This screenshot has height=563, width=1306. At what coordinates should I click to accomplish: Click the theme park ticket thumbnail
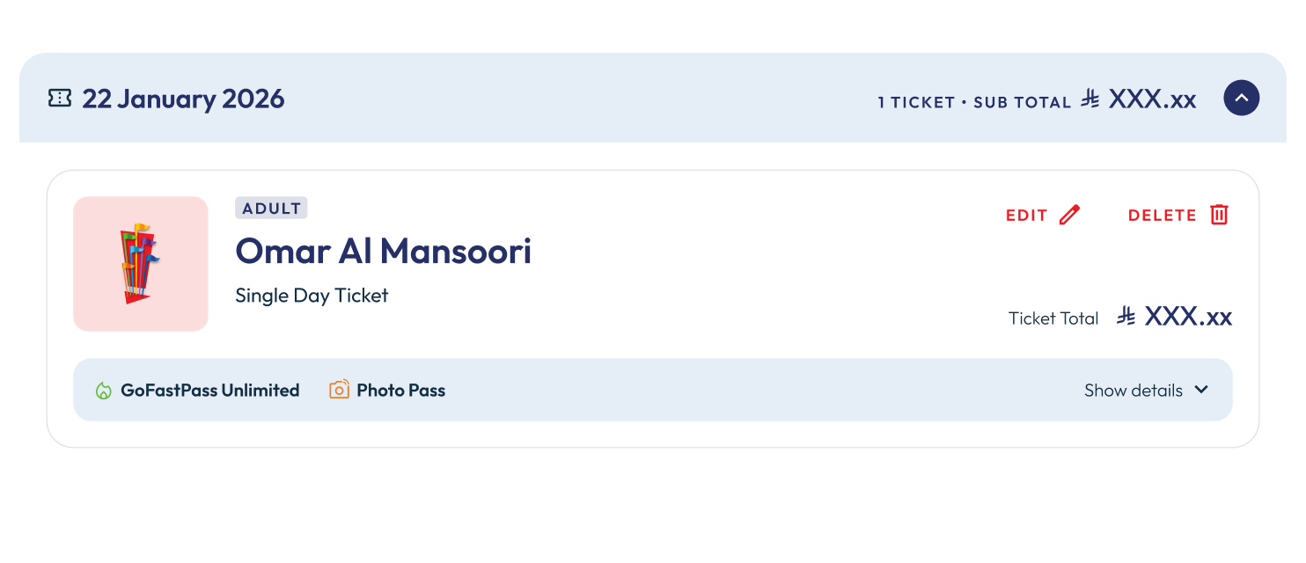point(141,264)
